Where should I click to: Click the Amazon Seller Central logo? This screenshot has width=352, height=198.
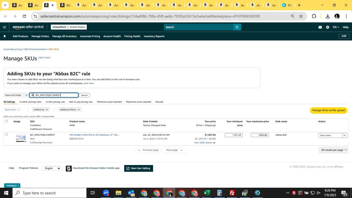coord(28,27)
